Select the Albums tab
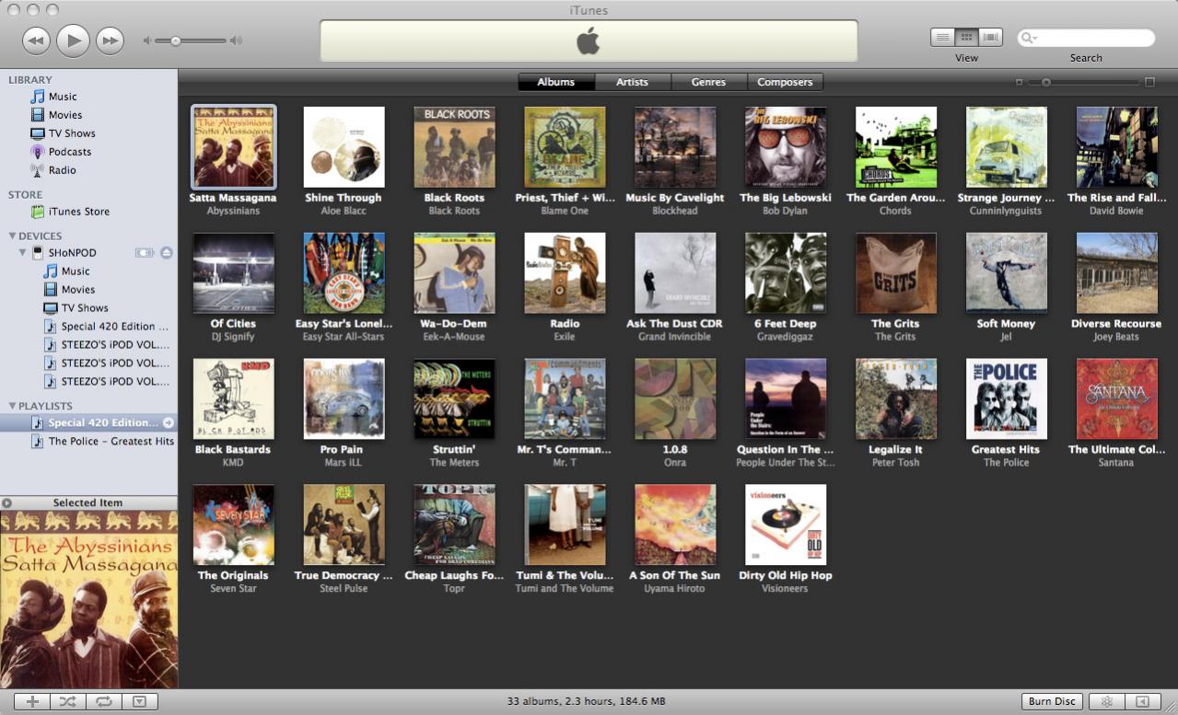Viewport: 1178px width, 715px height. 556,82
